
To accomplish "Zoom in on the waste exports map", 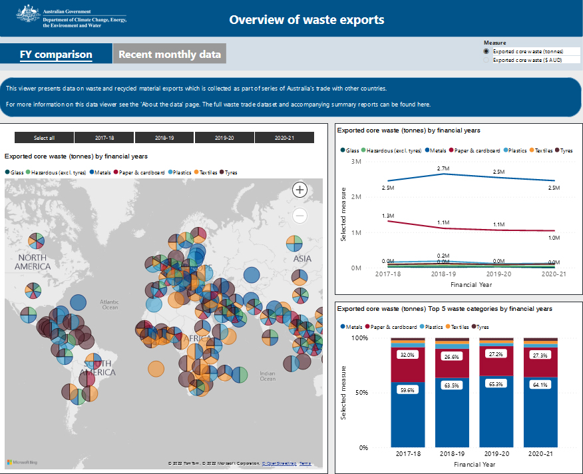I will pyautogui.click(x=299, y=190).
